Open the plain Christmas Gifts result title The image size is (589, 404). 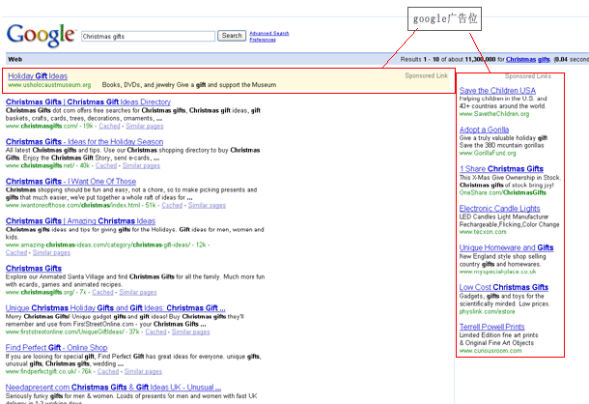pyautogui.click(x=34, y=269)
